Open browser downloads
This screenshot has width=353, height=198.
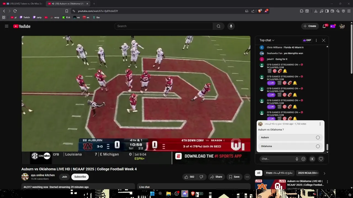click(x=316, y=11)
